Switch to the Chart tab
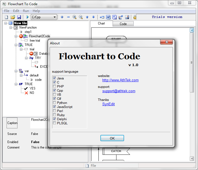198x170 pixels. 101,23
